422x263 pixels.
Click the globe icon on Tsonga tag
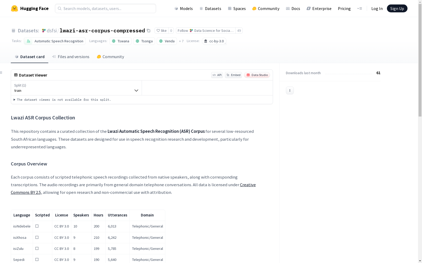pos(137,41)
